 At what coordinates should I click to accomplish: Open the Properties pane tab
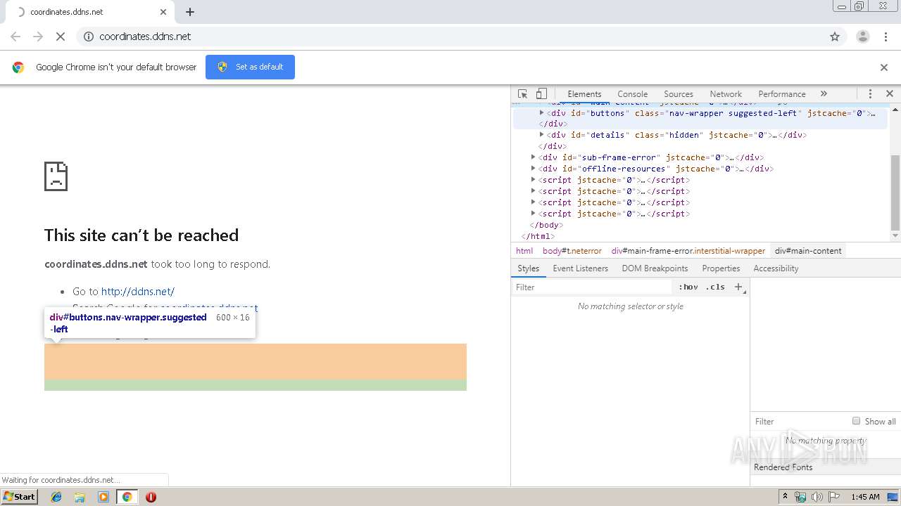pyautogui.click(x=721, y=268)
